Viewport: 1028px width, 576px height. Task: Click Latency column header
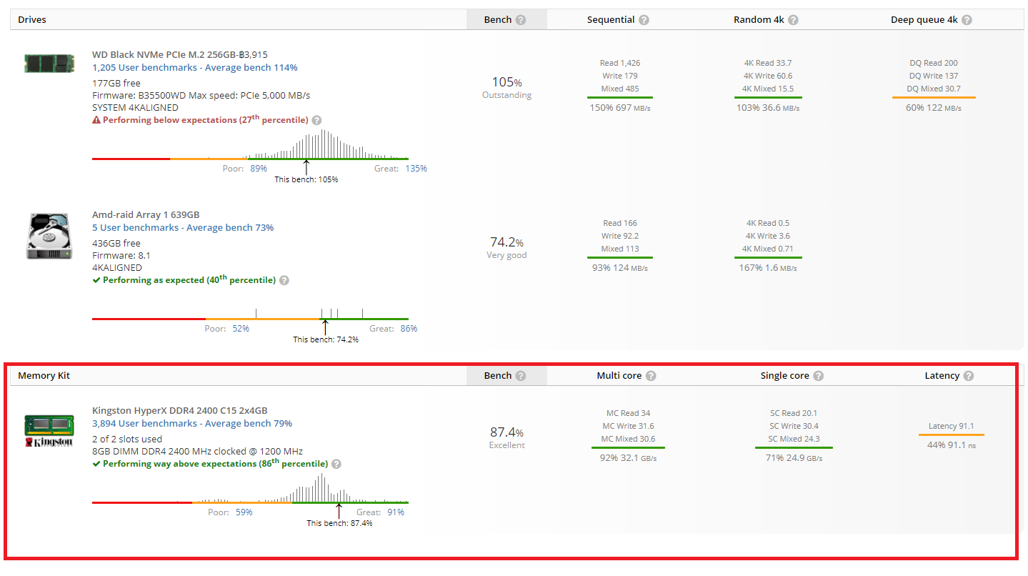pyautogui.click(x=942, y=376)
